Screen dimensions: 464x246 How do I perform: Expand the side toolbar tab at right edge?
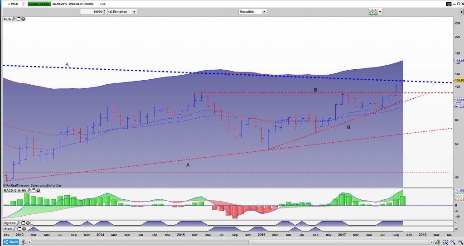[x=462, y=12]
